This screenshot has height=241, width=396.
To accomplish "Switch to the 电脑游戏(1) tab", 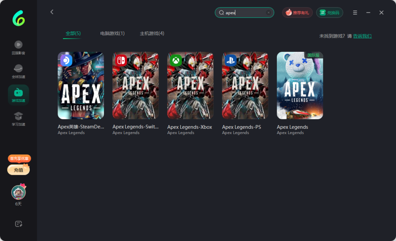I will click(112, 34).
